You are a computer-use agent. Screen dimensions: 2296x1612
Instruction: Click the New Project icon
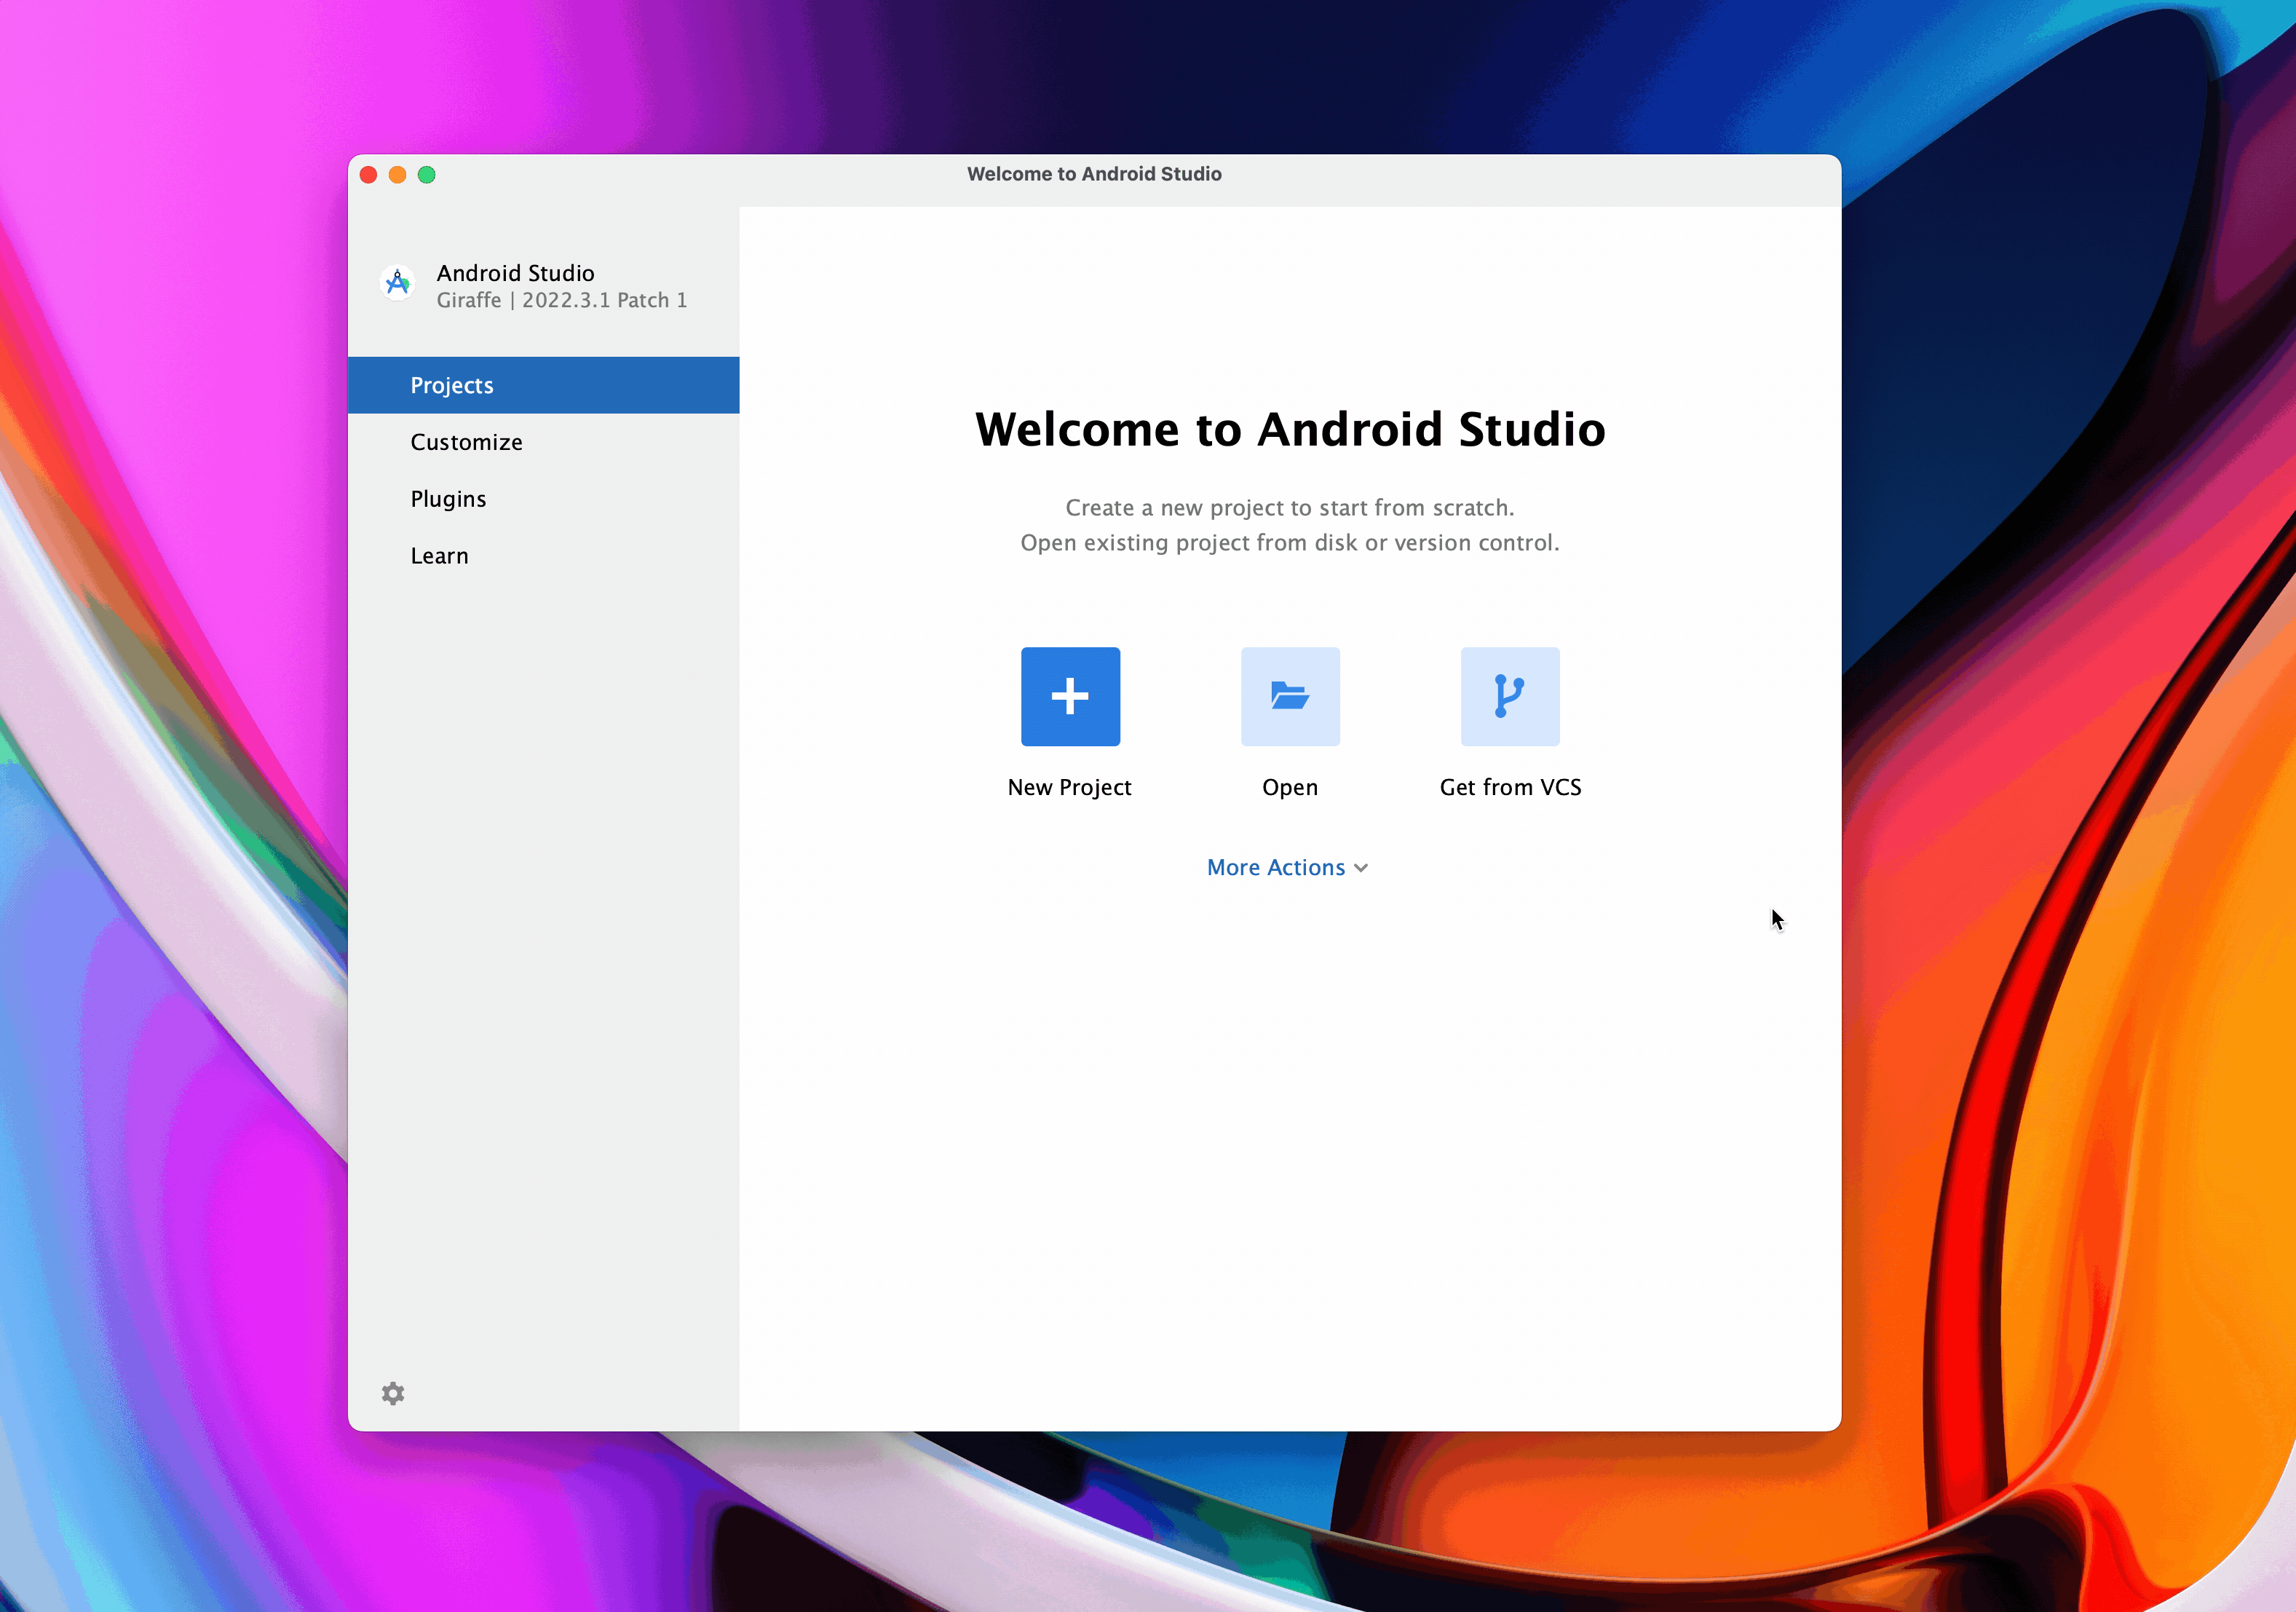click(x=1069, y=696)
